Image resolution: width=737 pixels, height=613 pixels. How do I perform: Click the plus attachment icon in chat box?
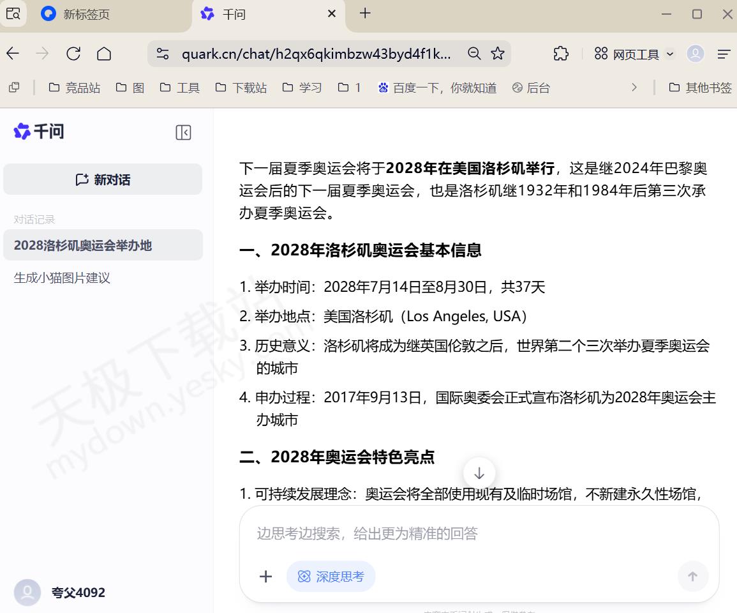265,577
